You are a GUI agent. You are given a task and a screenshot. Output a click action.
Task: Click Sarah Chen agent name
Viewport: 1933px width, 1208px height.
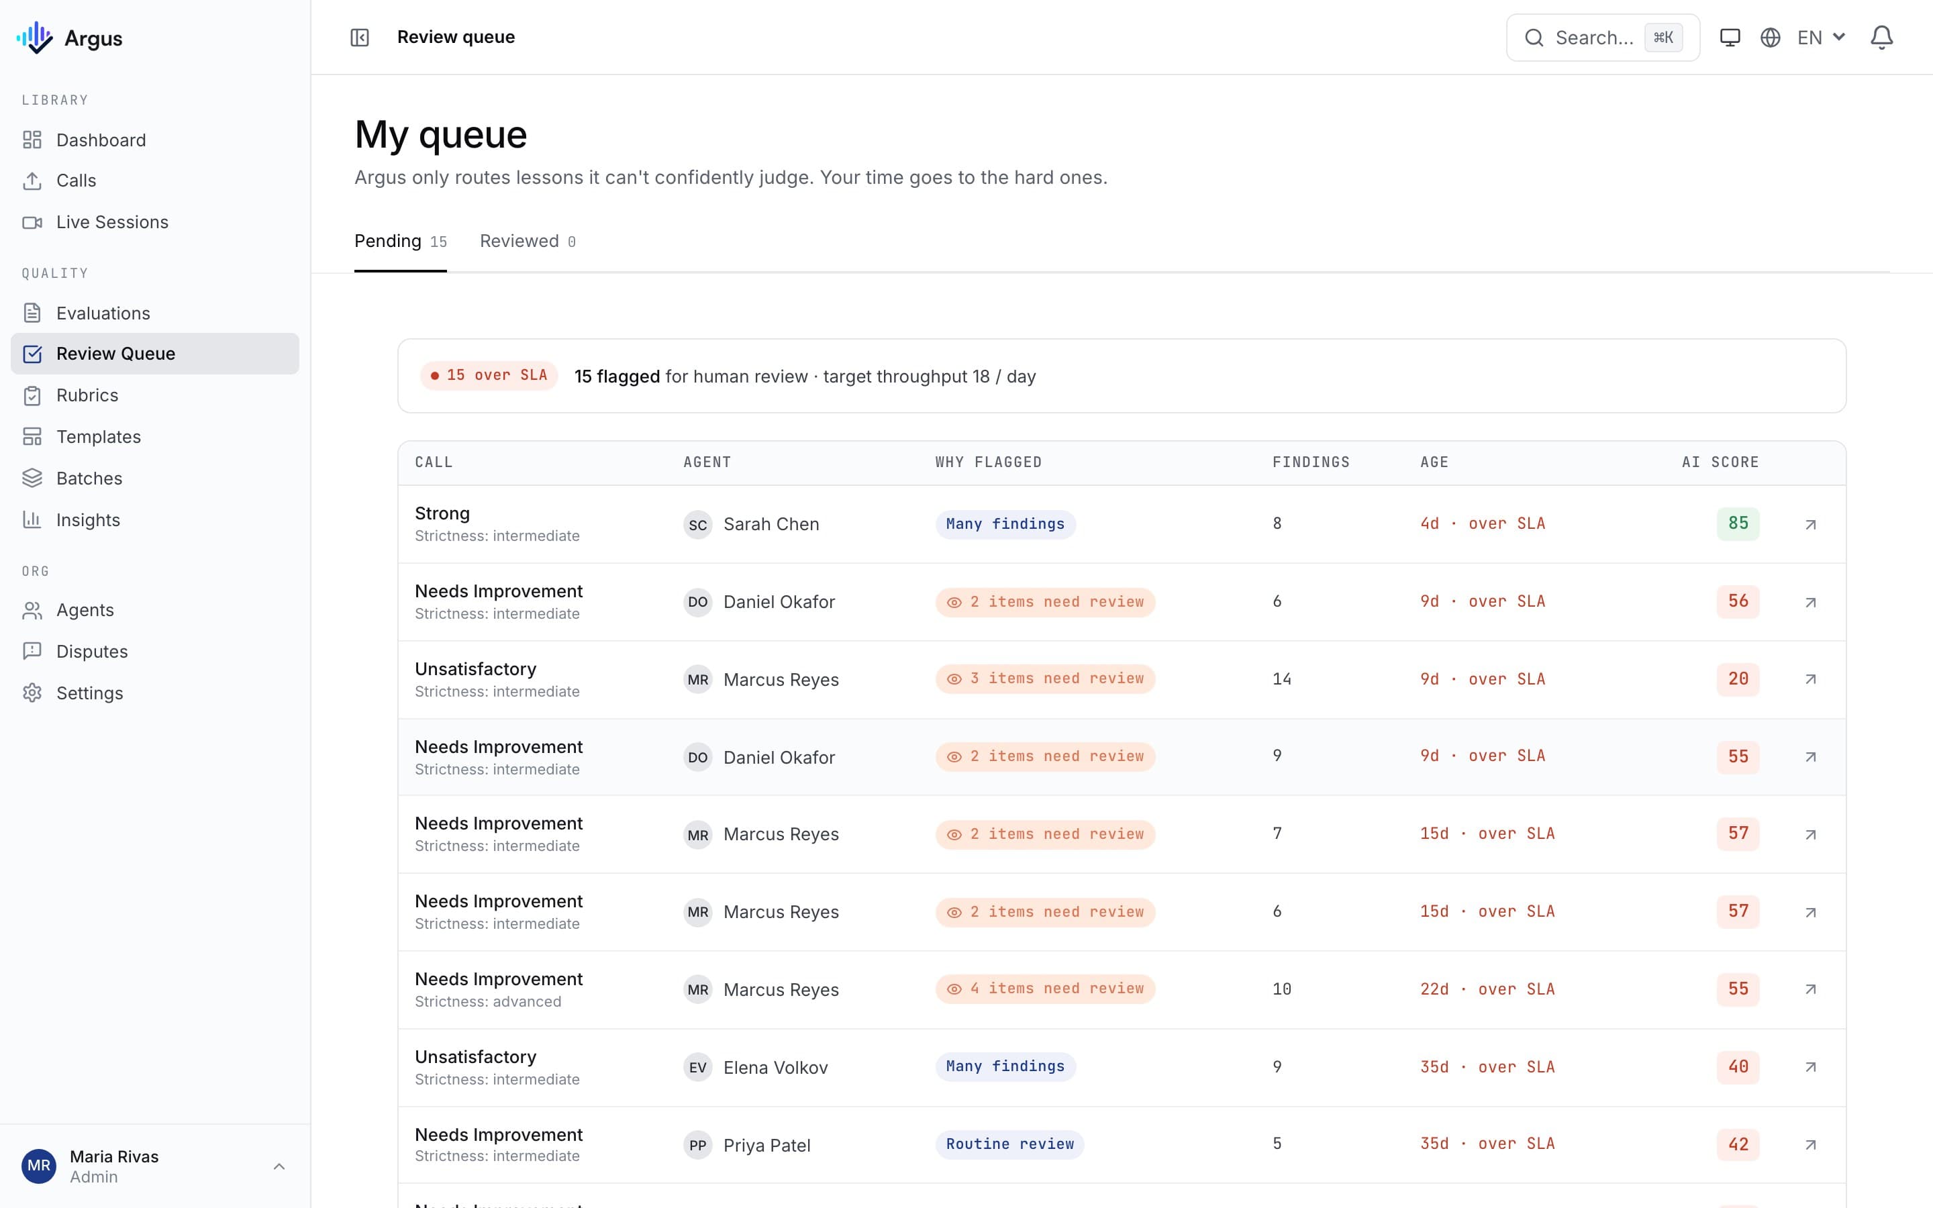tap(771, 525)
